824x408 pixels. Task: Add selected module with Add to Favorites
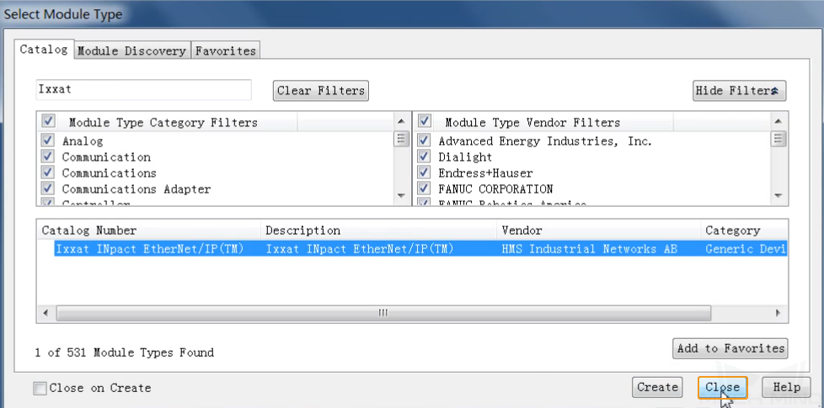730,348
